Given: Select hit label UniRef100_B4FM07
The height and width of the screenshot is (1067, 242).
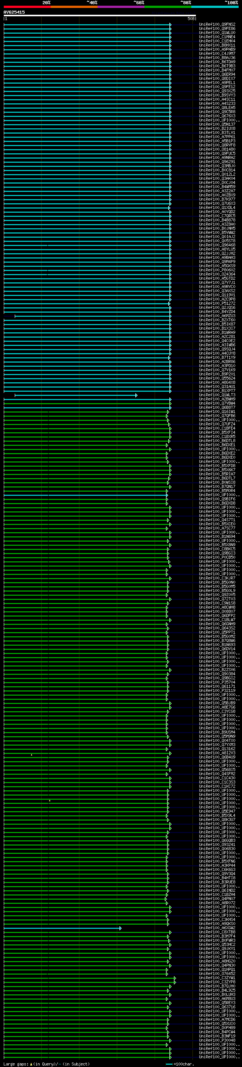Looking at the screenshot, I should (217, 70).
